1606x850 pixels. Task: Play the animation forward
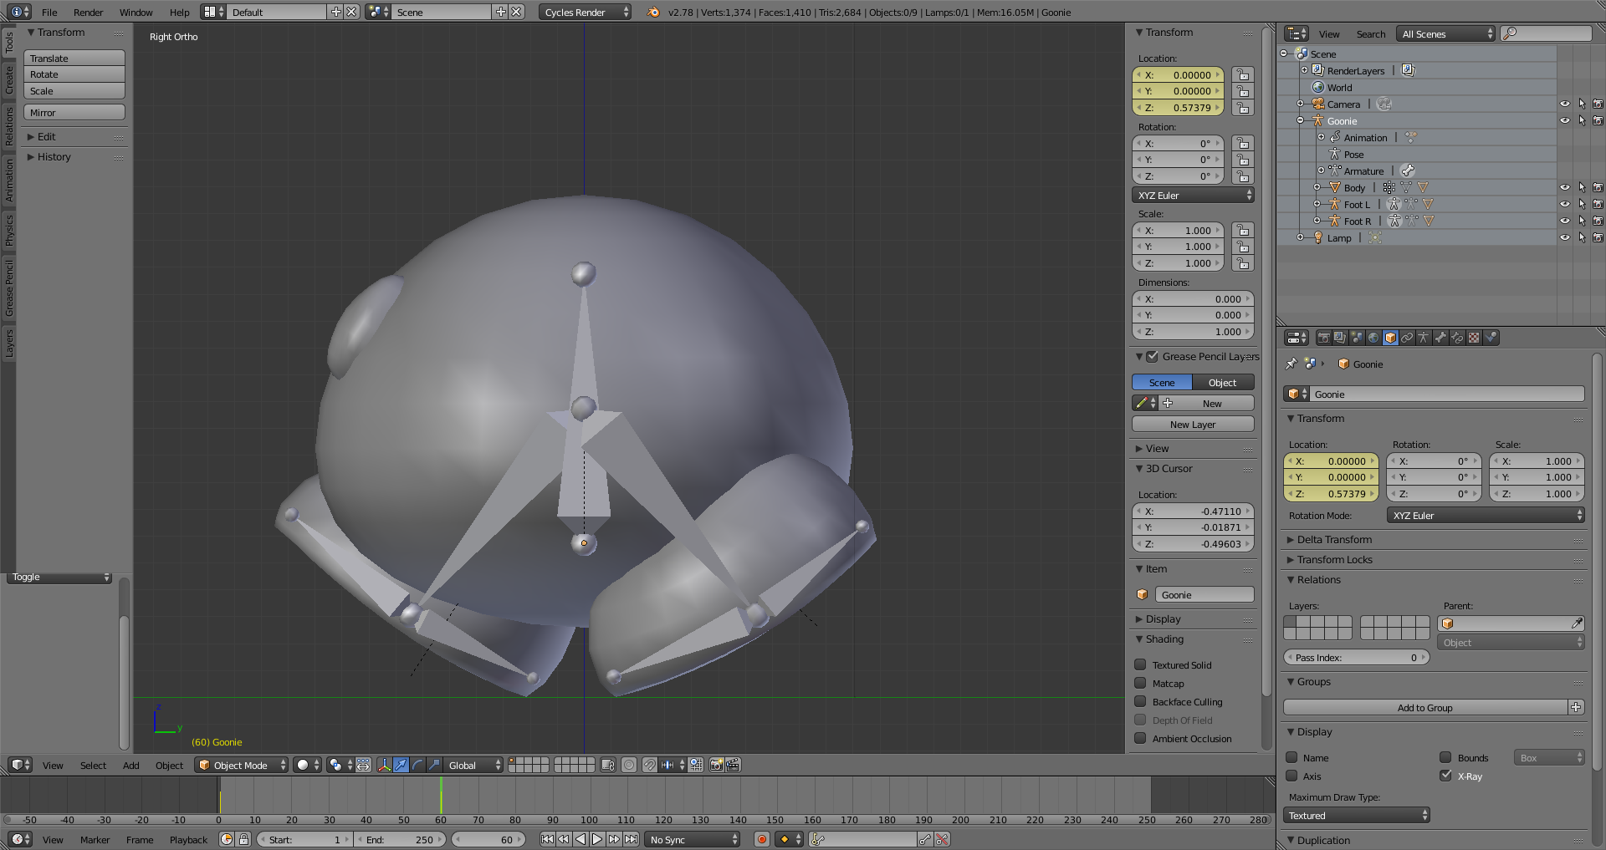[x=597, y=839]
